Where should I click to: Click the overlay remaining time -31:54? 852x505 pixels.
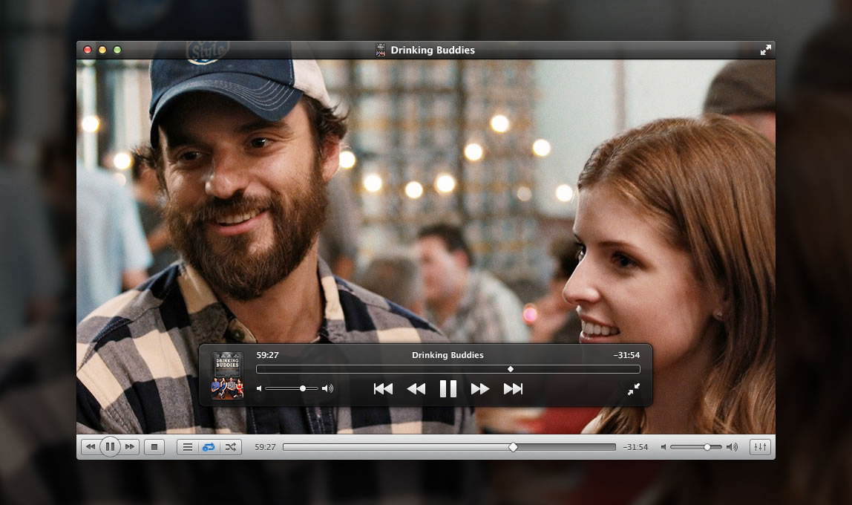tap(626, 355)
